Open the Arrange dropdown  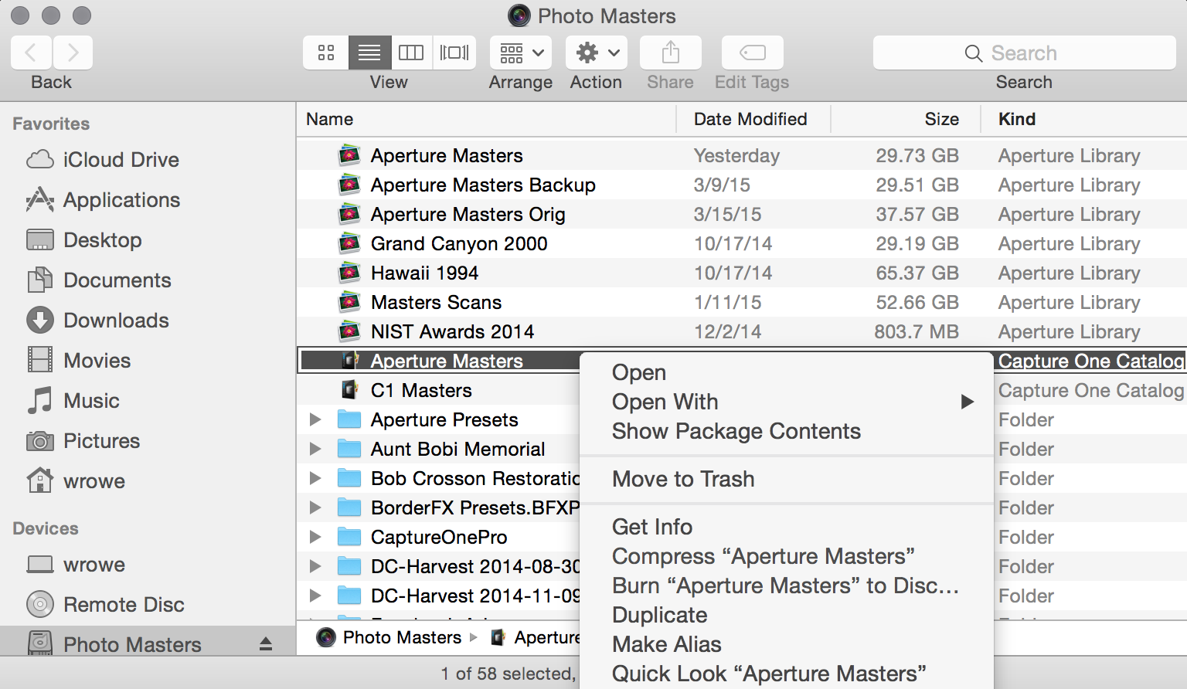pos(521,53)
